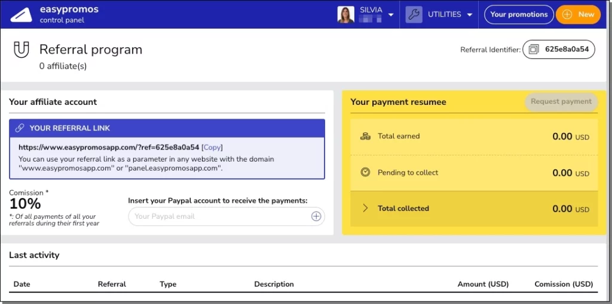Click the 0 affiliate(s) count text
This screenshot has height=304, width=612.
[63, 67]
